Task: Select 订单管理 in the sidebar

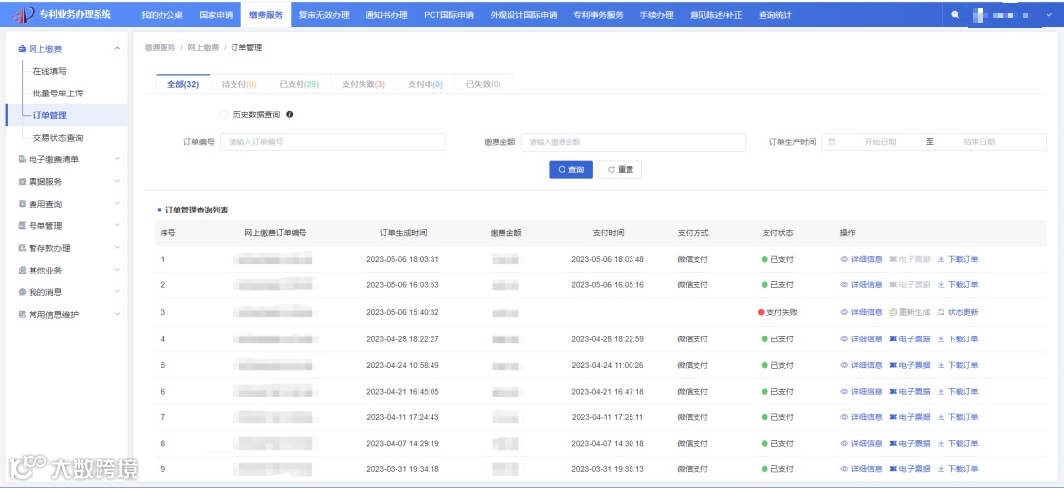Action: (x=49, y=115)
